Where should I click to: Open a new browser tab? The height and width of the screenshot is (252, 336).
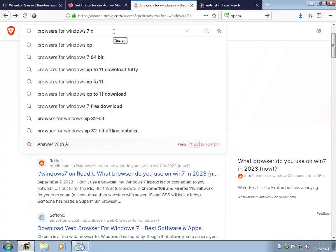(267, 5)
